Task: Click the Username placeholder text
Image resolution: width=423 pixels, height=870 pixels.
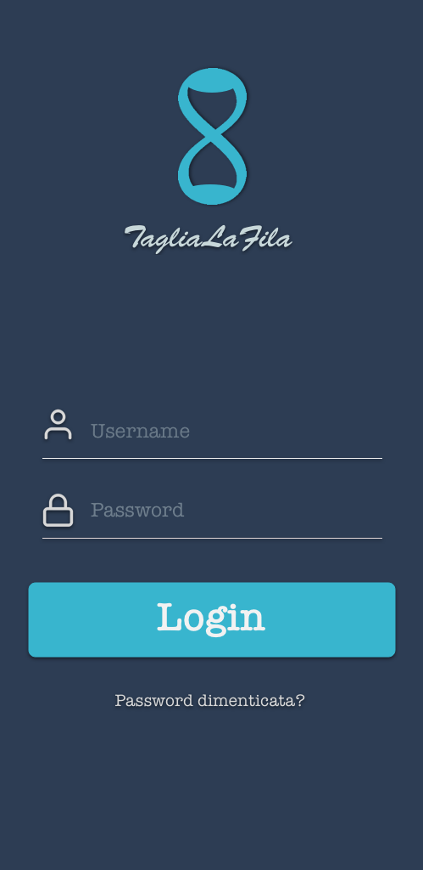Action: point(140,431)
